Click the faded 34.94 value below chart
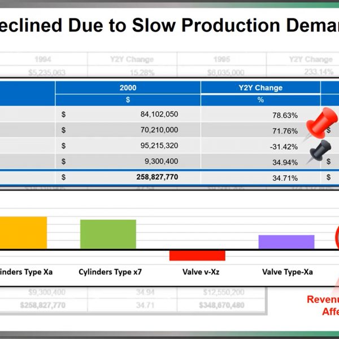Image resolution: width=339 pixels, height=339 pixels. [145, 292]
